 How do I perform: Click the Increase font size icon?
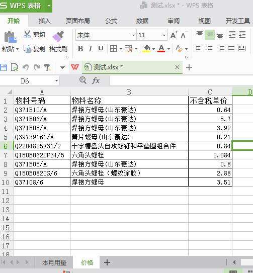click(x=174, y=35)
